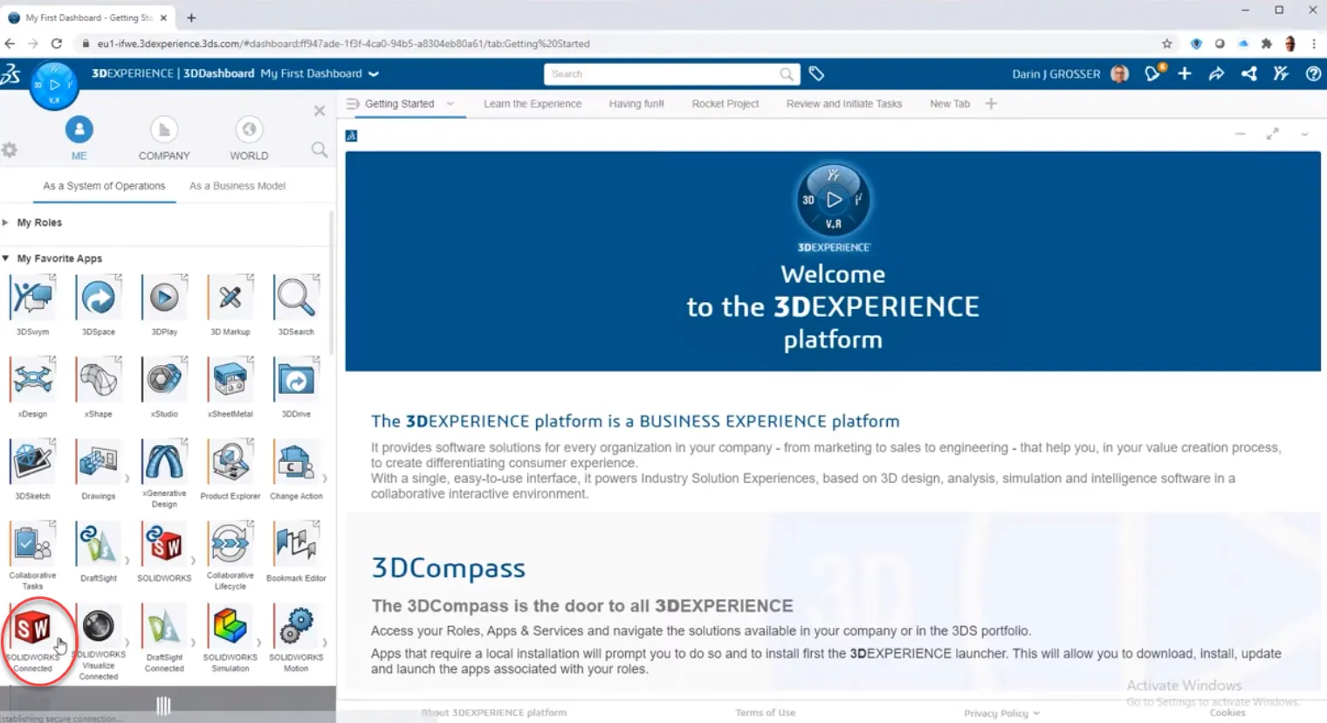Add a new dashboard tab
This screenshot has height=723, width=1327.
coord(991,104)
